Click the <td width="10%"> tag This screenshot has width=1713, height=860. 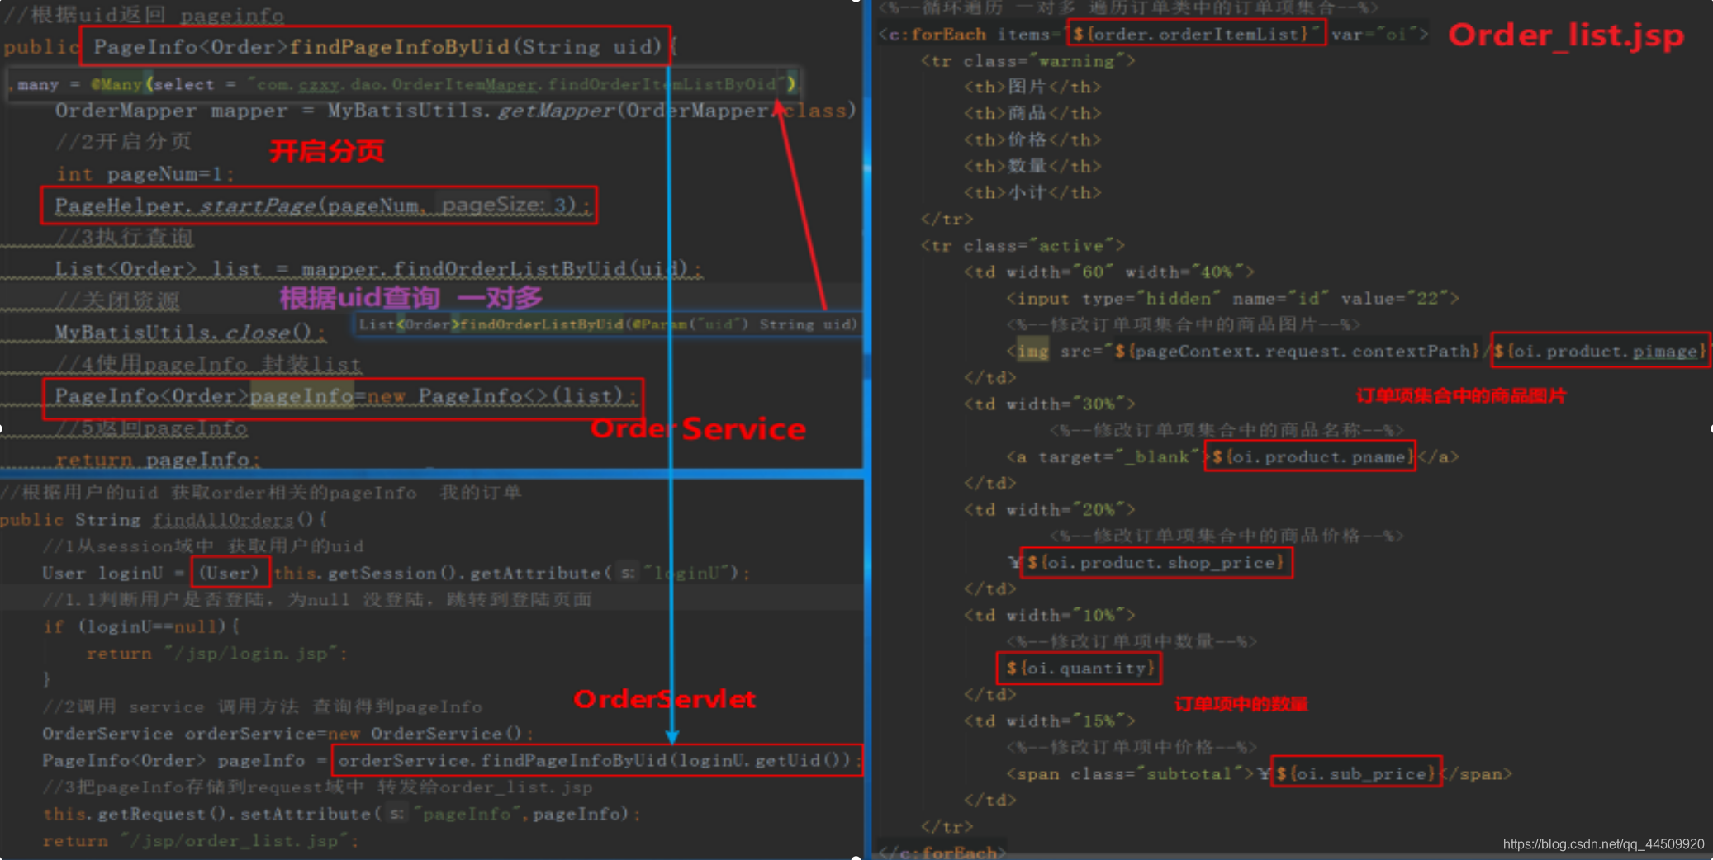tap(1050, 616)
